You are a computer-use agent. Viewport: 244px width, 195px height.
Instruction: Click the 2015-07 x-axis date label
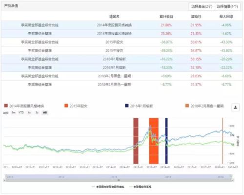tap(152, 167)
